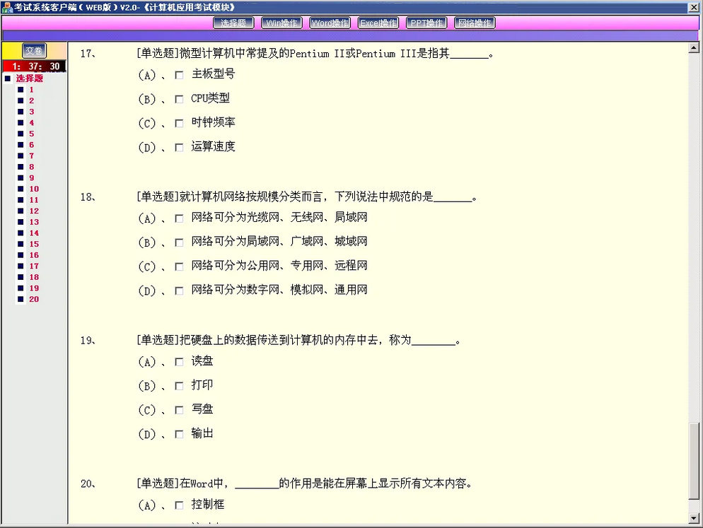The height and width of the screenshot is (528, 703).
Task: Navigate to question 18 in sidebar
Action: click(34, 278)
